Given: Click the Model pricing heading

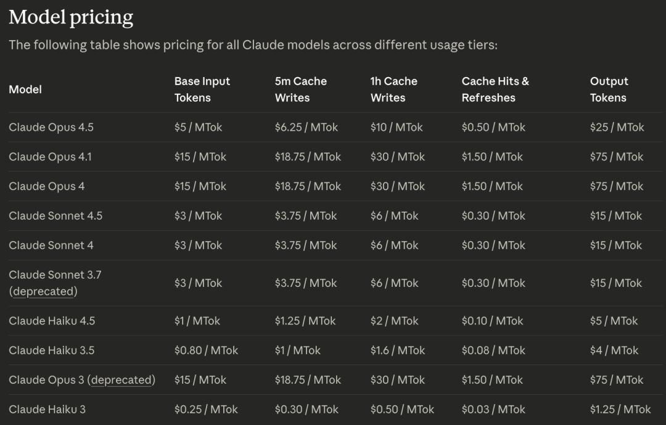Looking at the screenshot, I should click(71, 17).
